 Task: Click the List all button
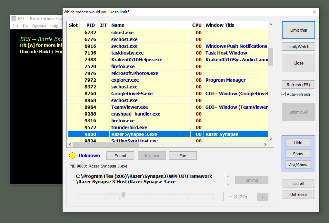(298, 183)
